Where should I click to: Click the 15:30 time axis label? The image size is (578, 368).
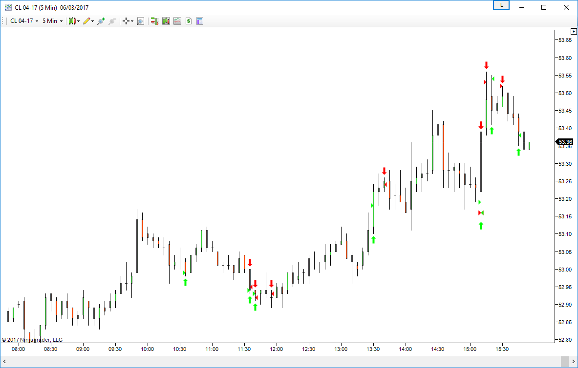click(502, 349)
